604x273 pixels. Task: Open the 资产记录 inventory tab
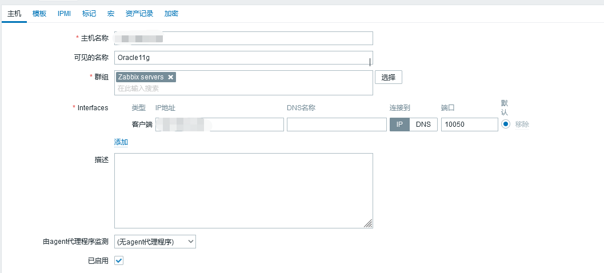(x=139, y=13)
